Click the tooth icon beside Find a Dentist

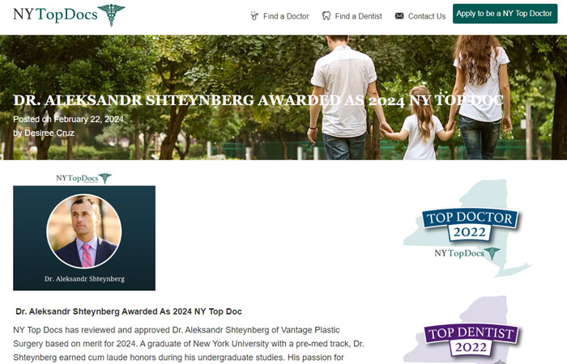click(326, 16)
